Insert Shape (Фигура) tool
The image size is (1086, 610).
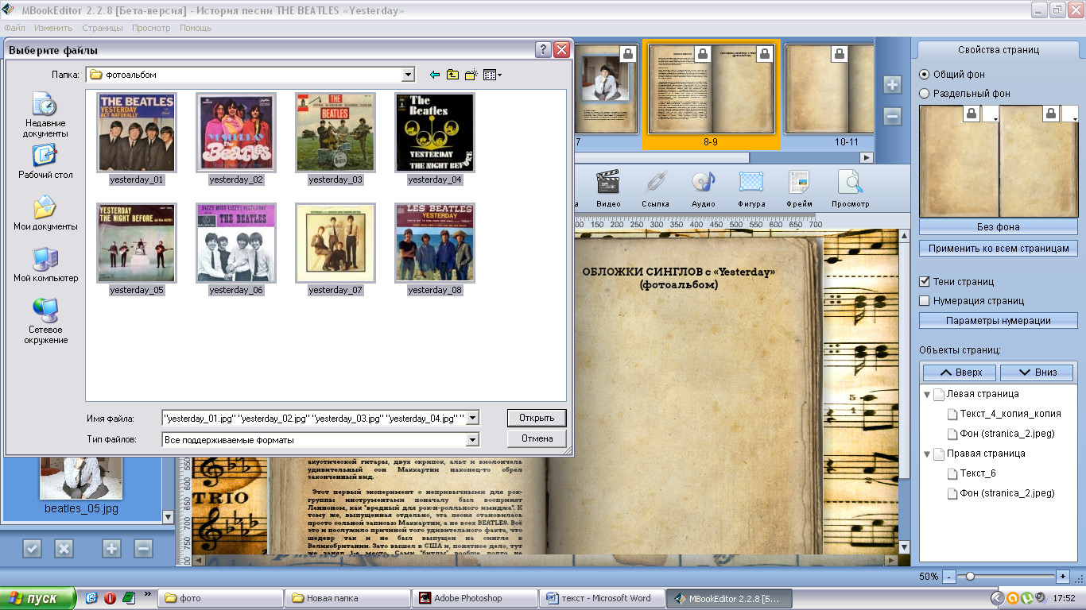(751, 189)
